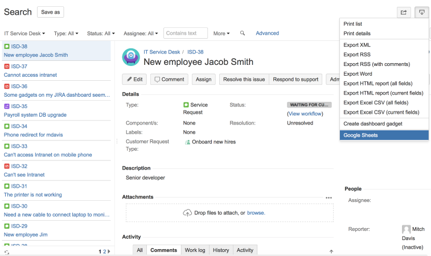Click the IT Service Desk project avatar
Viewport: 431px width, 256px height.
coord(131,57)
